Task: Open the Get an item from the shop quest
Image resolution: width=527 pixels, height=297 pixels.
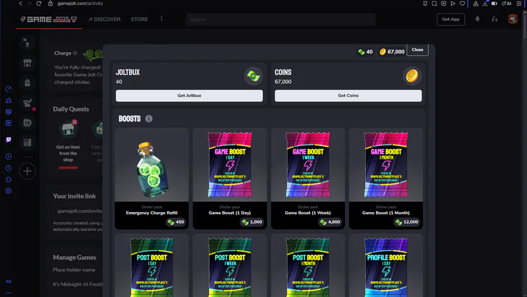Action: 69,143
